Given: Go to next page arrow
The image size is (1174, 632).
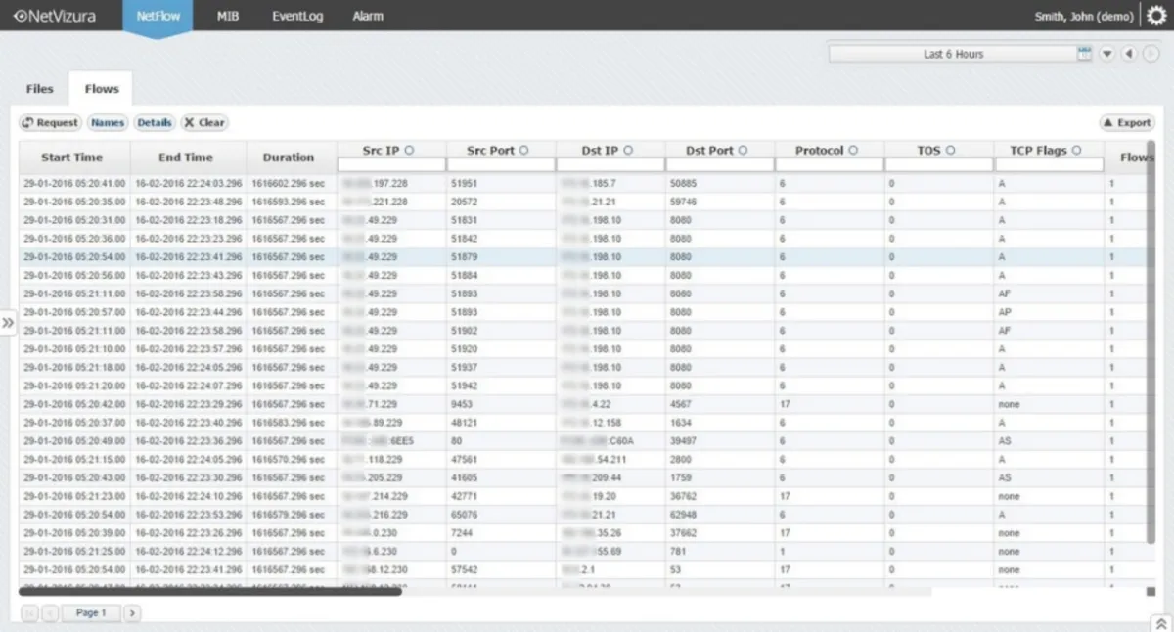Looking at the screenshot, I should point(132,612).
